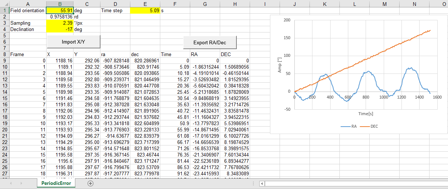The width and height of the screenshot is (448, 189).
Task: Select row 8 header
Action: 4,54
